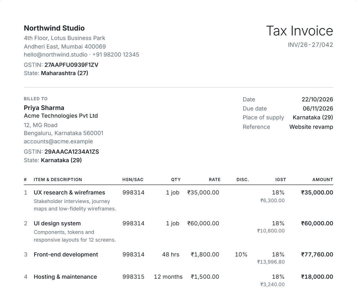
Task: Click reference value Website revamp
Action: (x=311, y=127)
